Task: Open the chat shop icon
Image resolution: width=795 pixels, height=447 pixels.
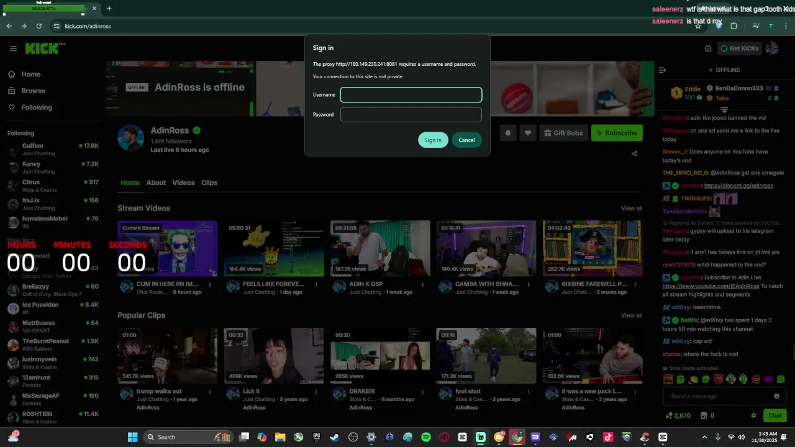Action: pyautogui.click(x=704, y=415)
